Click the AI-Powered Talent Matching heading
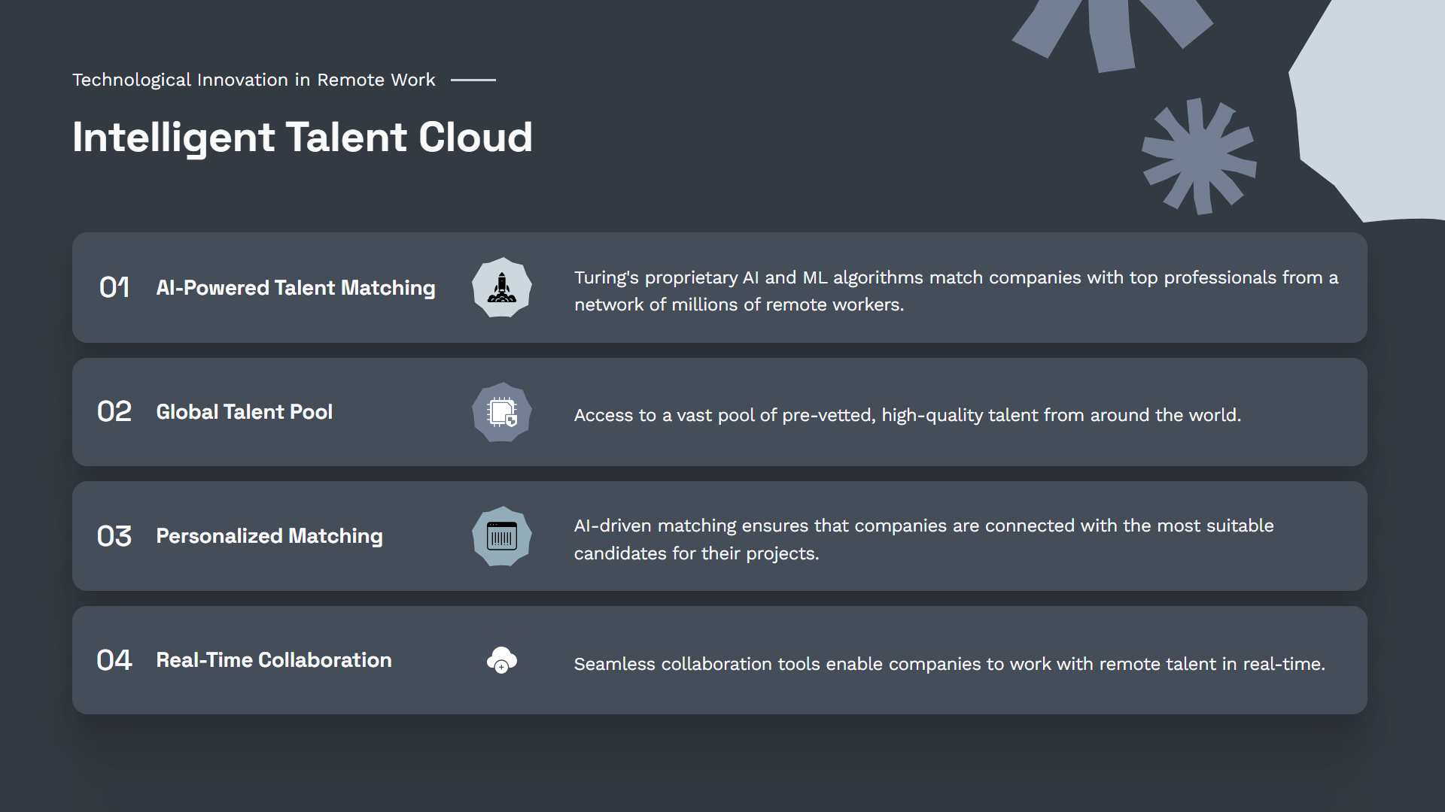The width and height of the screenshot is (1445, 812). point(296,288)
